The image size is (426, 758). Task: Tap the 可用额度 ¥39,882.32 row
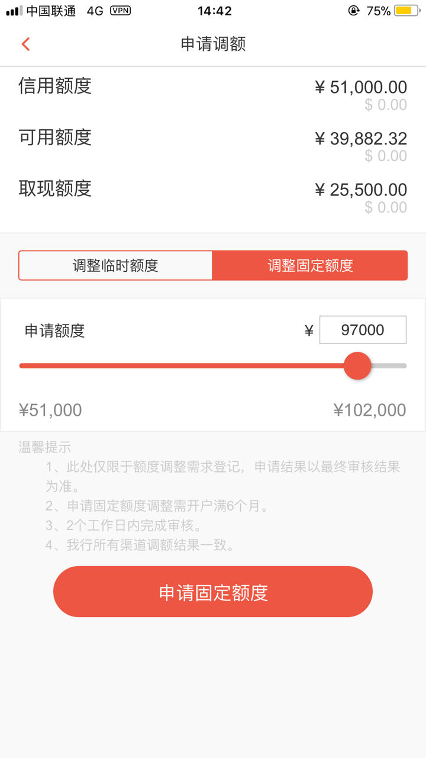coord(213,144)
